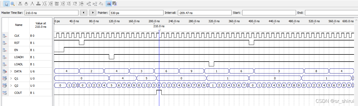Click Q1 value U 0

(32, 79)
